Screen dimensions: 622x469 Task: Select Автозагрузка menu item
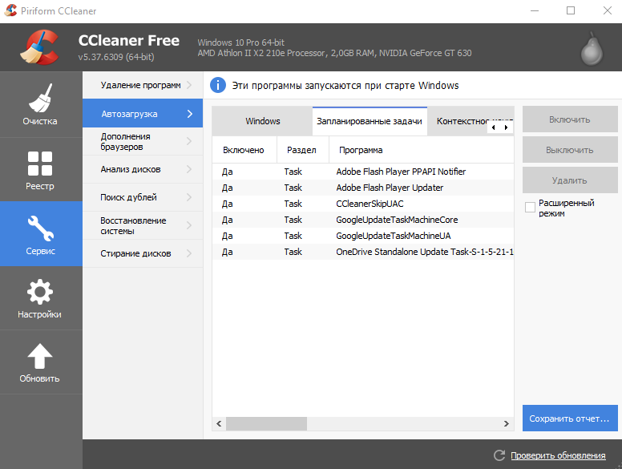coord(143,114)
